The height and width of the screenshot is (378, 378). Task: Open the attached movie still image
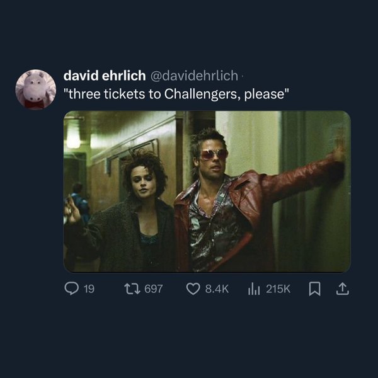207,191
